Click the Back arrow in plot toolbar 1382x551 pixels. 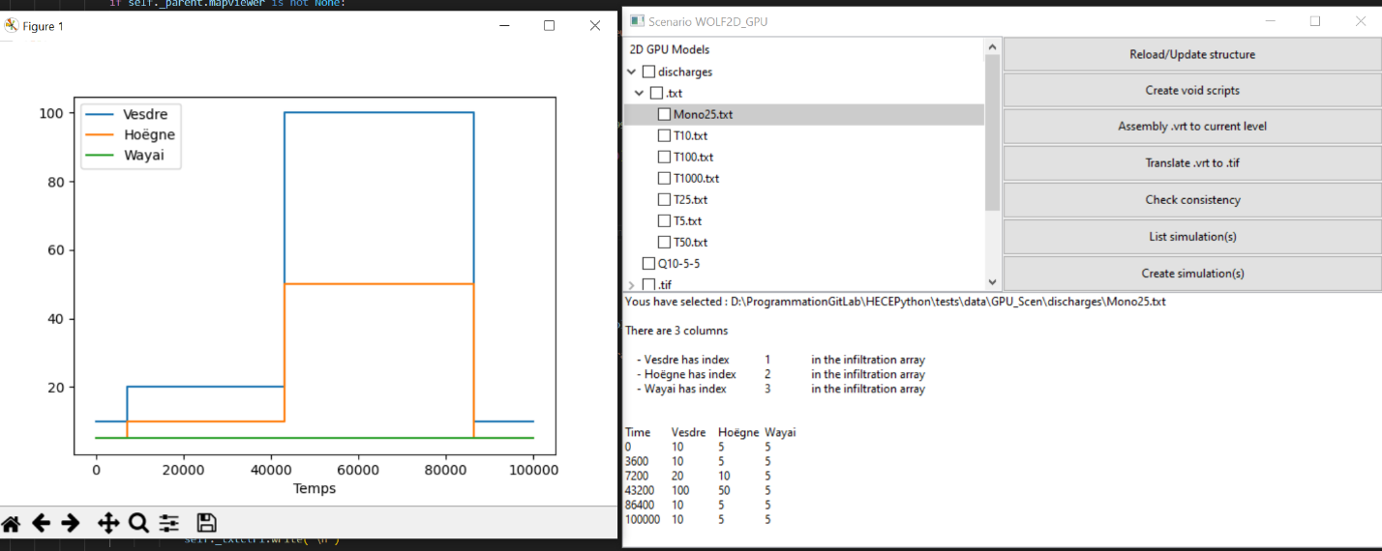(41, 524)
